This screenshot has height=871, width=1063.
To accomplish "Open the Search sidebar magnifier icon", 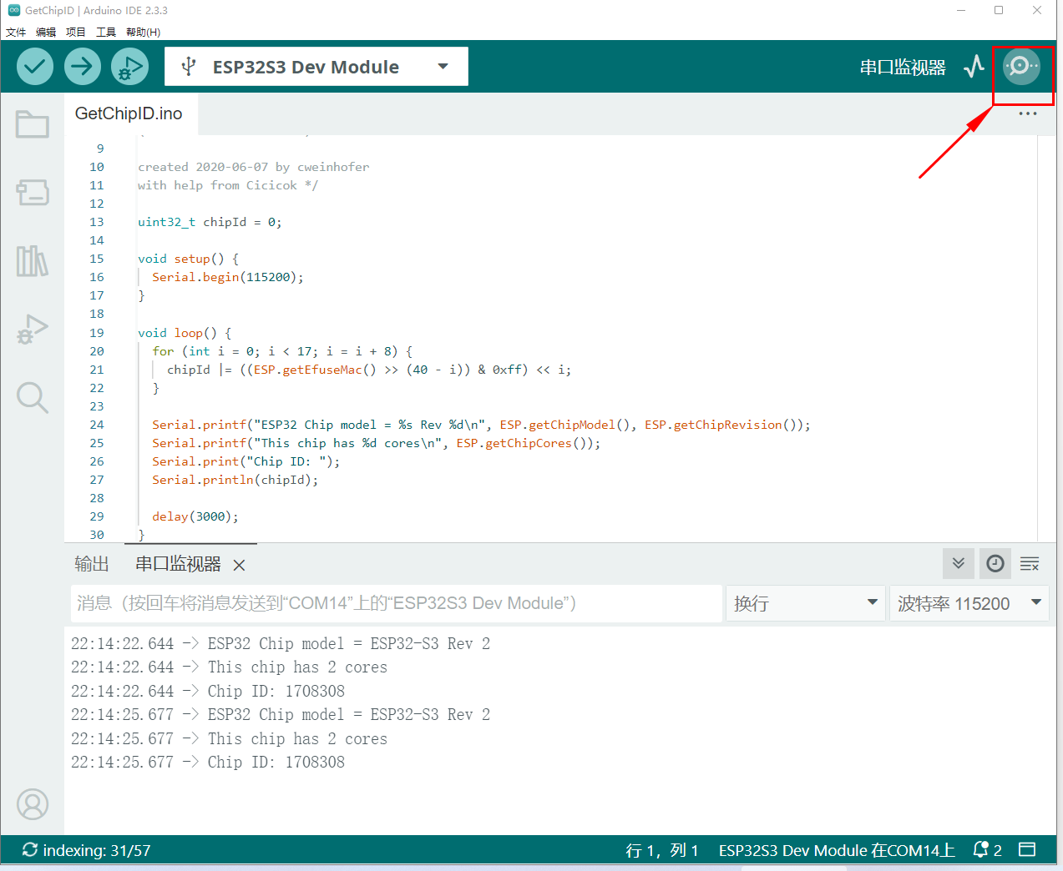I will click(x=33, y=398).
